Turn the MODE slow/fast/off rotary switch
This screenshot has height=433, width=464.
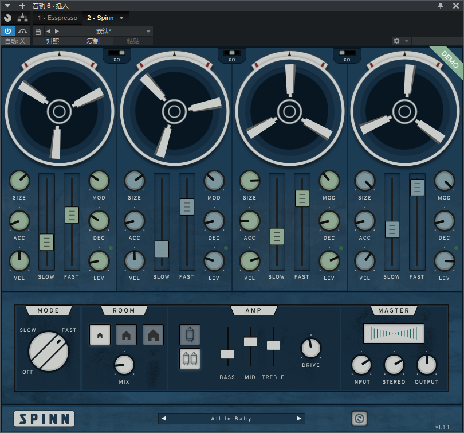[x=49, y=351]
